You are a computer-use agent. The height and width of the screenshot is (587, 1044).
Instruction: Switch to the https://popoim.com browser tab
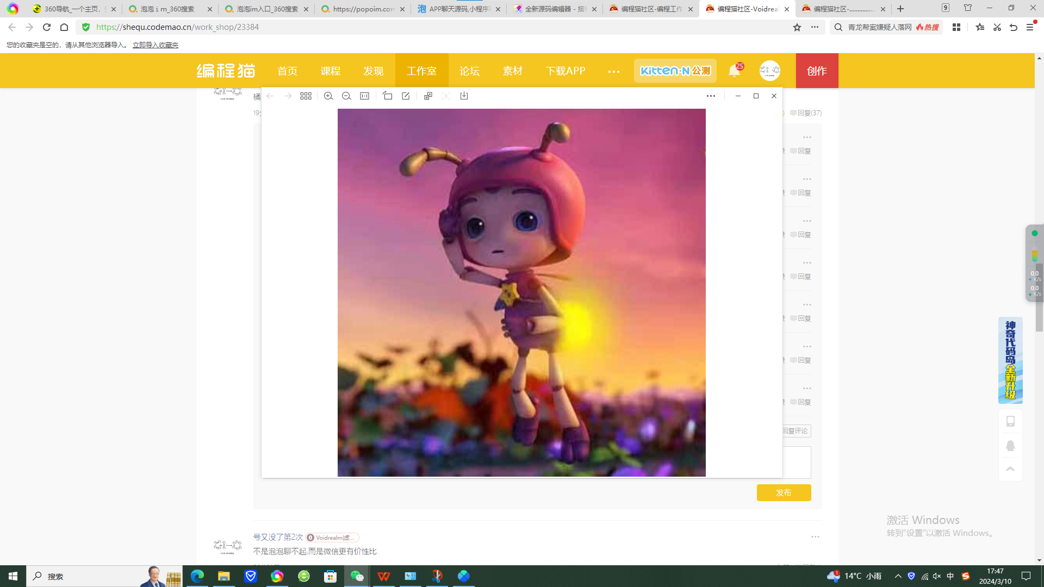(x=363, y=9)
